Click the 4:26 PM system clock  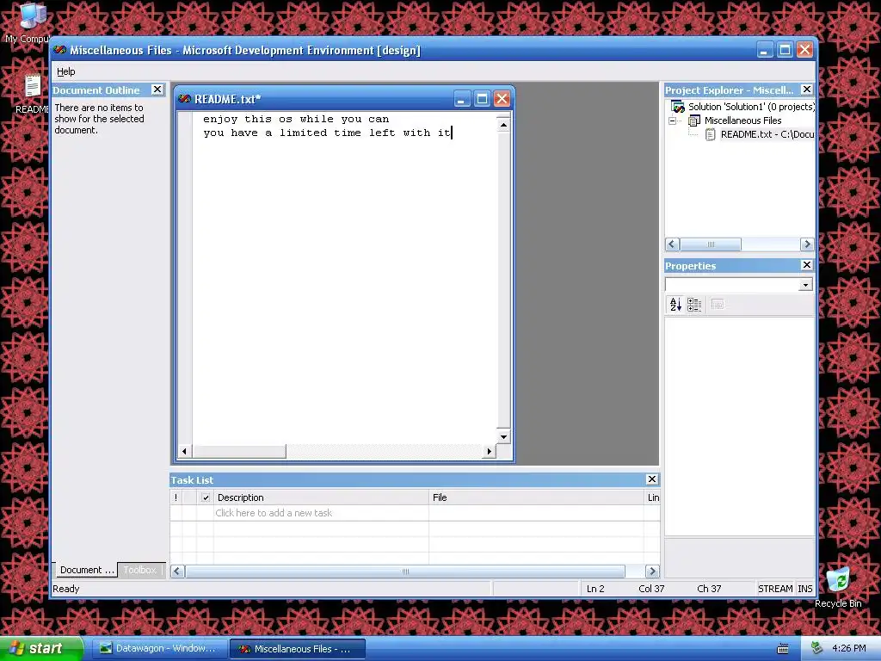(x=849, y=648)
